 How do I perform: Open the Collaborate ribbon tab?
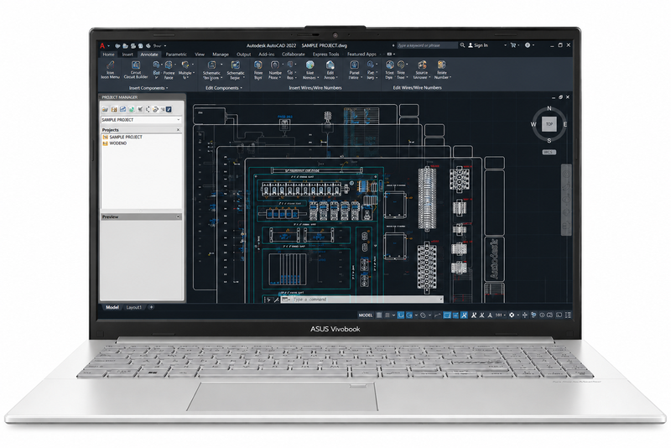293,55
